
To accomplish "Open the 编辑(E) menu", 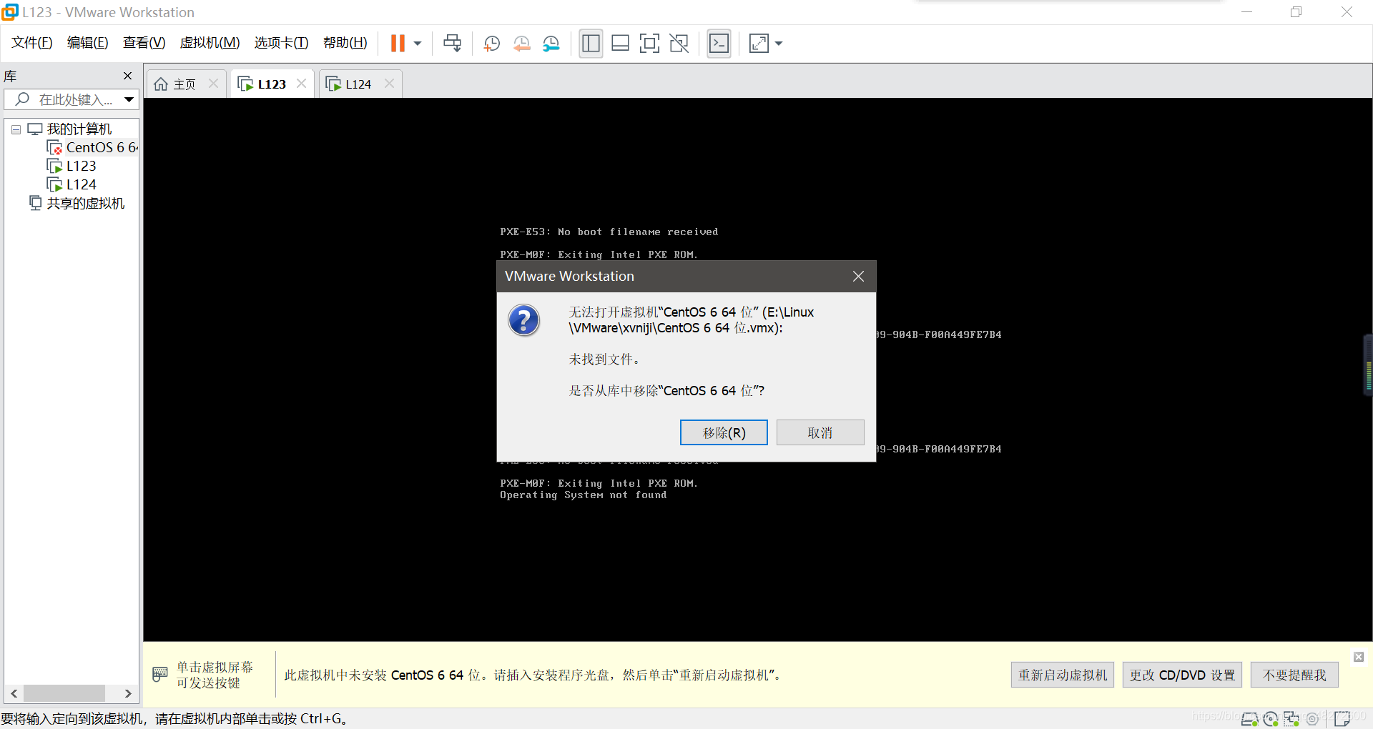I will (88, 43).
